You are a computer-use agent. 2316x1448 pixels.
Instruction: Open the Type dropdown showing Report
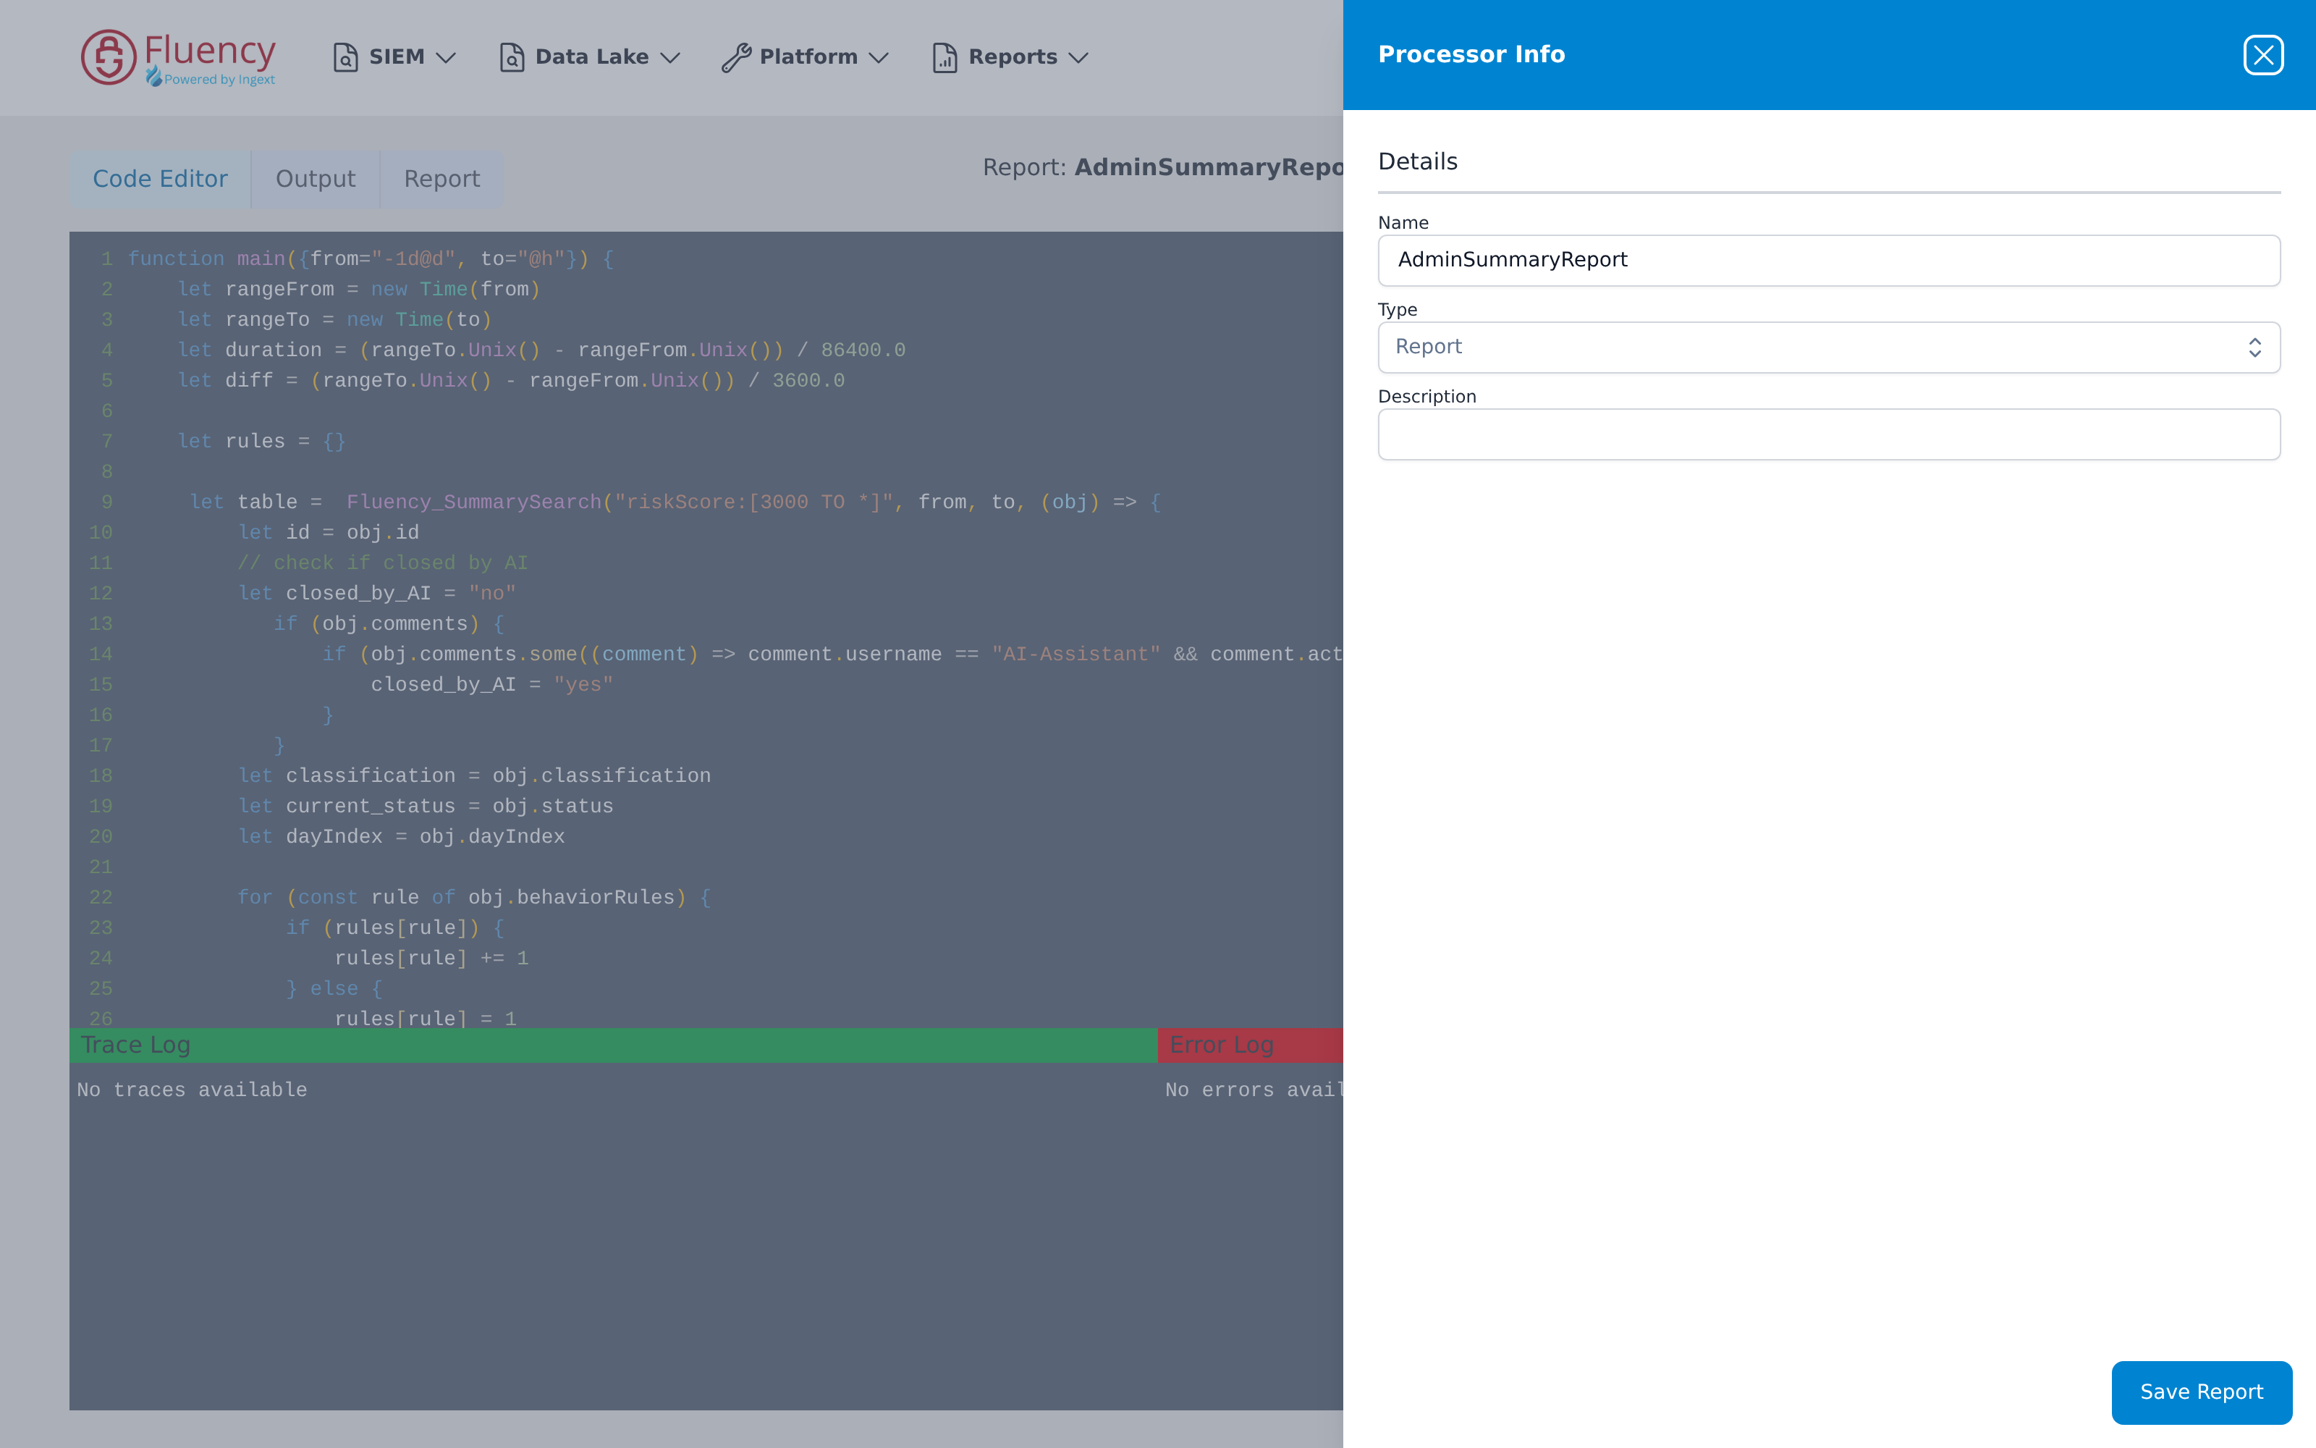pyautogui.click(x=1829, y=347)
